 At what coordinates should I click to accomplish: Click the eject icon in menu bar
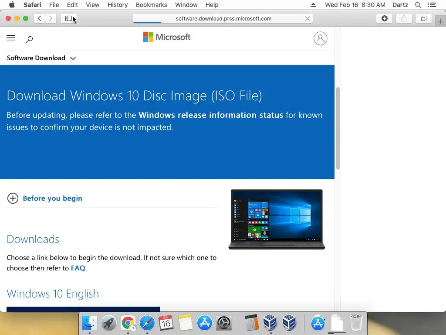tap(313, 5)
